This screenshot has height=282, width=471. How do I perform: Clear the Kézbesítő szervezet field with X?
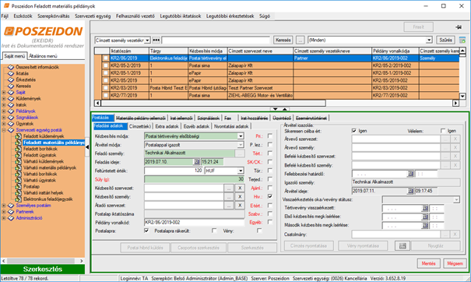(x=240, y=189)
